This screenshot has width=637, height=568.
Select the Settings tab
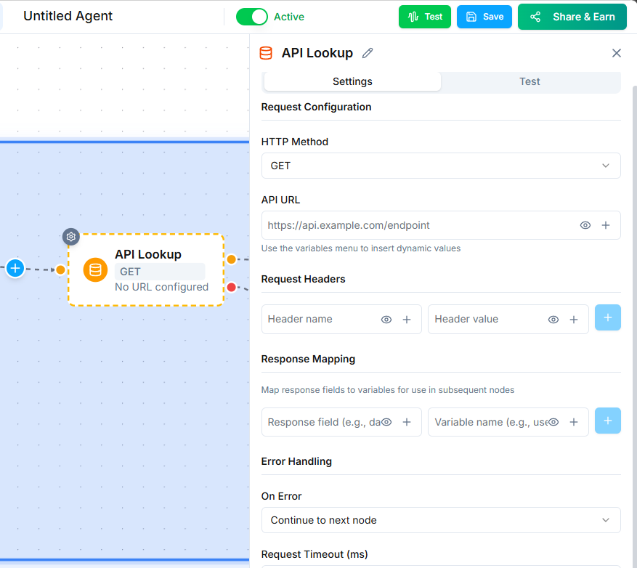pos(352,81)
